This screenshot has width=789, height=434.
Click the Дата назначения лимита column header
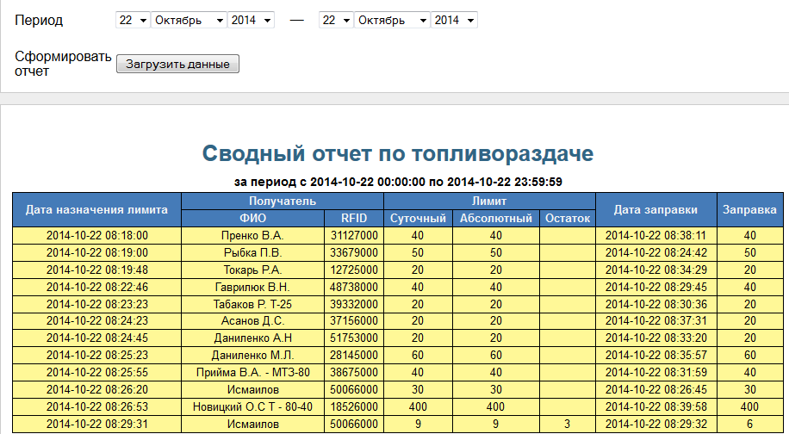pyautogui.click(x=96, y=209)
